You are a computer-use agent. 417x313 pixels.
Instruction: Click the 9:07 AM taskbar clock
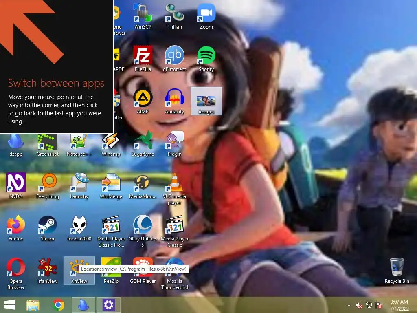pyautogui.click(x=399, y=305)
